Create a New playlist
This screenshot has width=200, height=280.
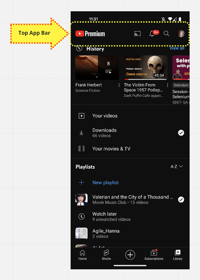click(x=130, y=183)
